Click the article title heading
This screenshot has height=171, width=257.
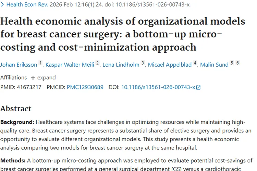point(123,34)
